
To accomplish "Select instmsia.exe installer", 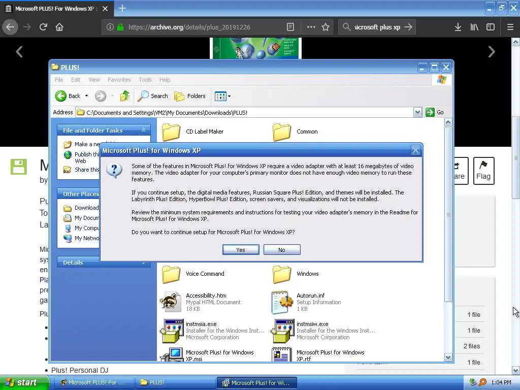I will [x=212, y=330].
